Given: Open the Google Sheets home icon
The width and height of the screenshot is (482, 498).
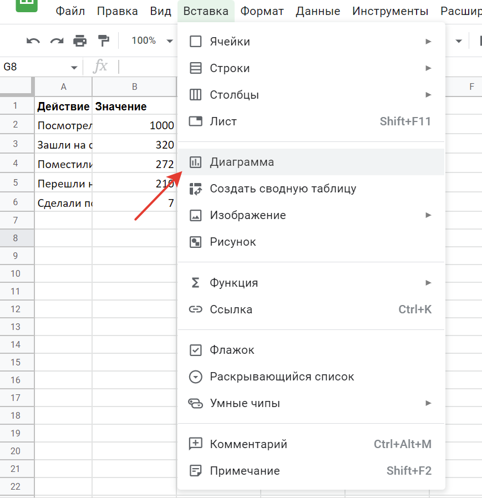Looking at the screenshot, I should pos(26,6).
